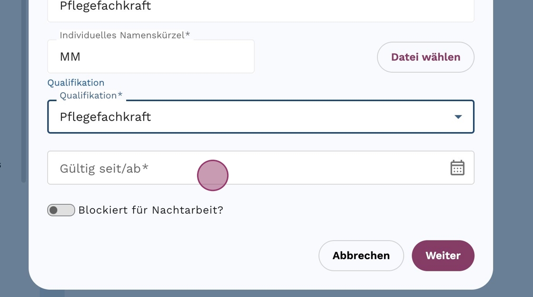Cancel the dialog with Abbrechen
Image resolution: width=533 pixels, height=297 pixels.
click(361, 256)
